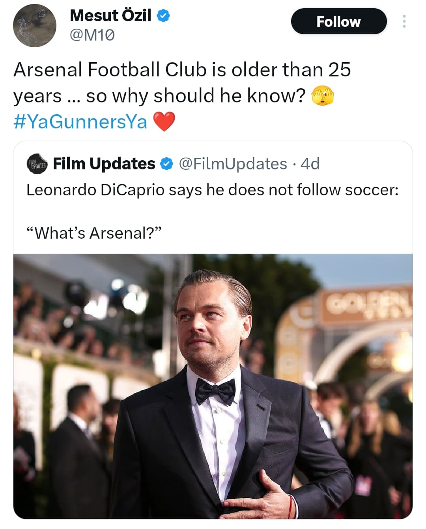Open the three-dot more options menu
This screenshot has width=426, height=529.
click(x=404, y=22)
